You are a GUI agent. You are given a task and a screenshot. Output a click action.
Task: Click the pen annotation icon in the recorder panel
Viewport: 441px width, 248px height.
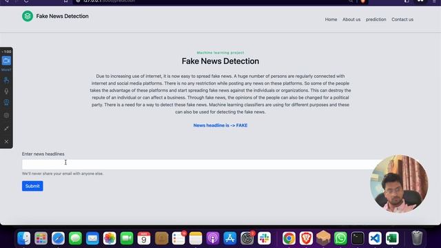pos(6,129)
